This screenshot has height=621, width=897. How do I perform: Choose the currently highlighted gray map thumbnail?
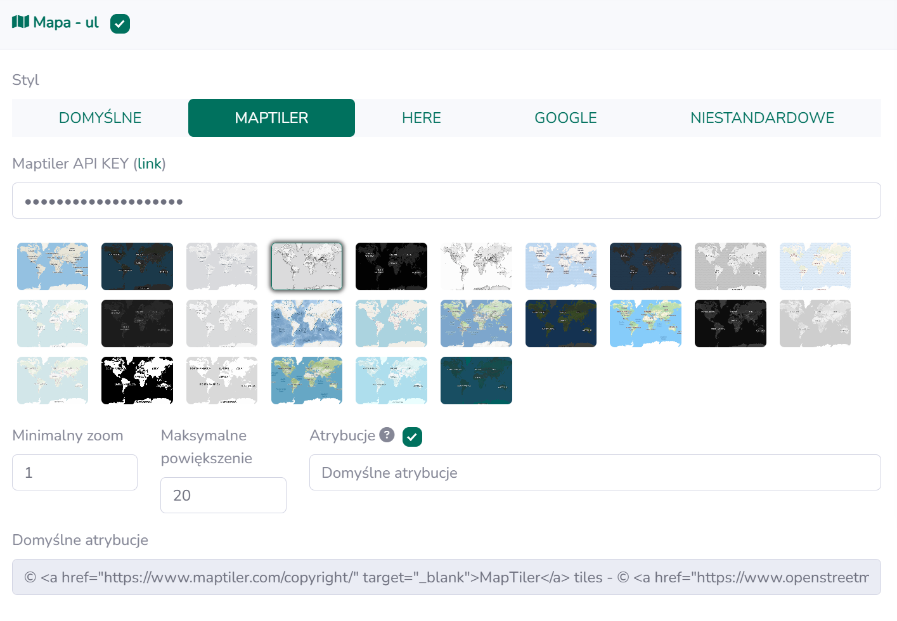[307, 266]
